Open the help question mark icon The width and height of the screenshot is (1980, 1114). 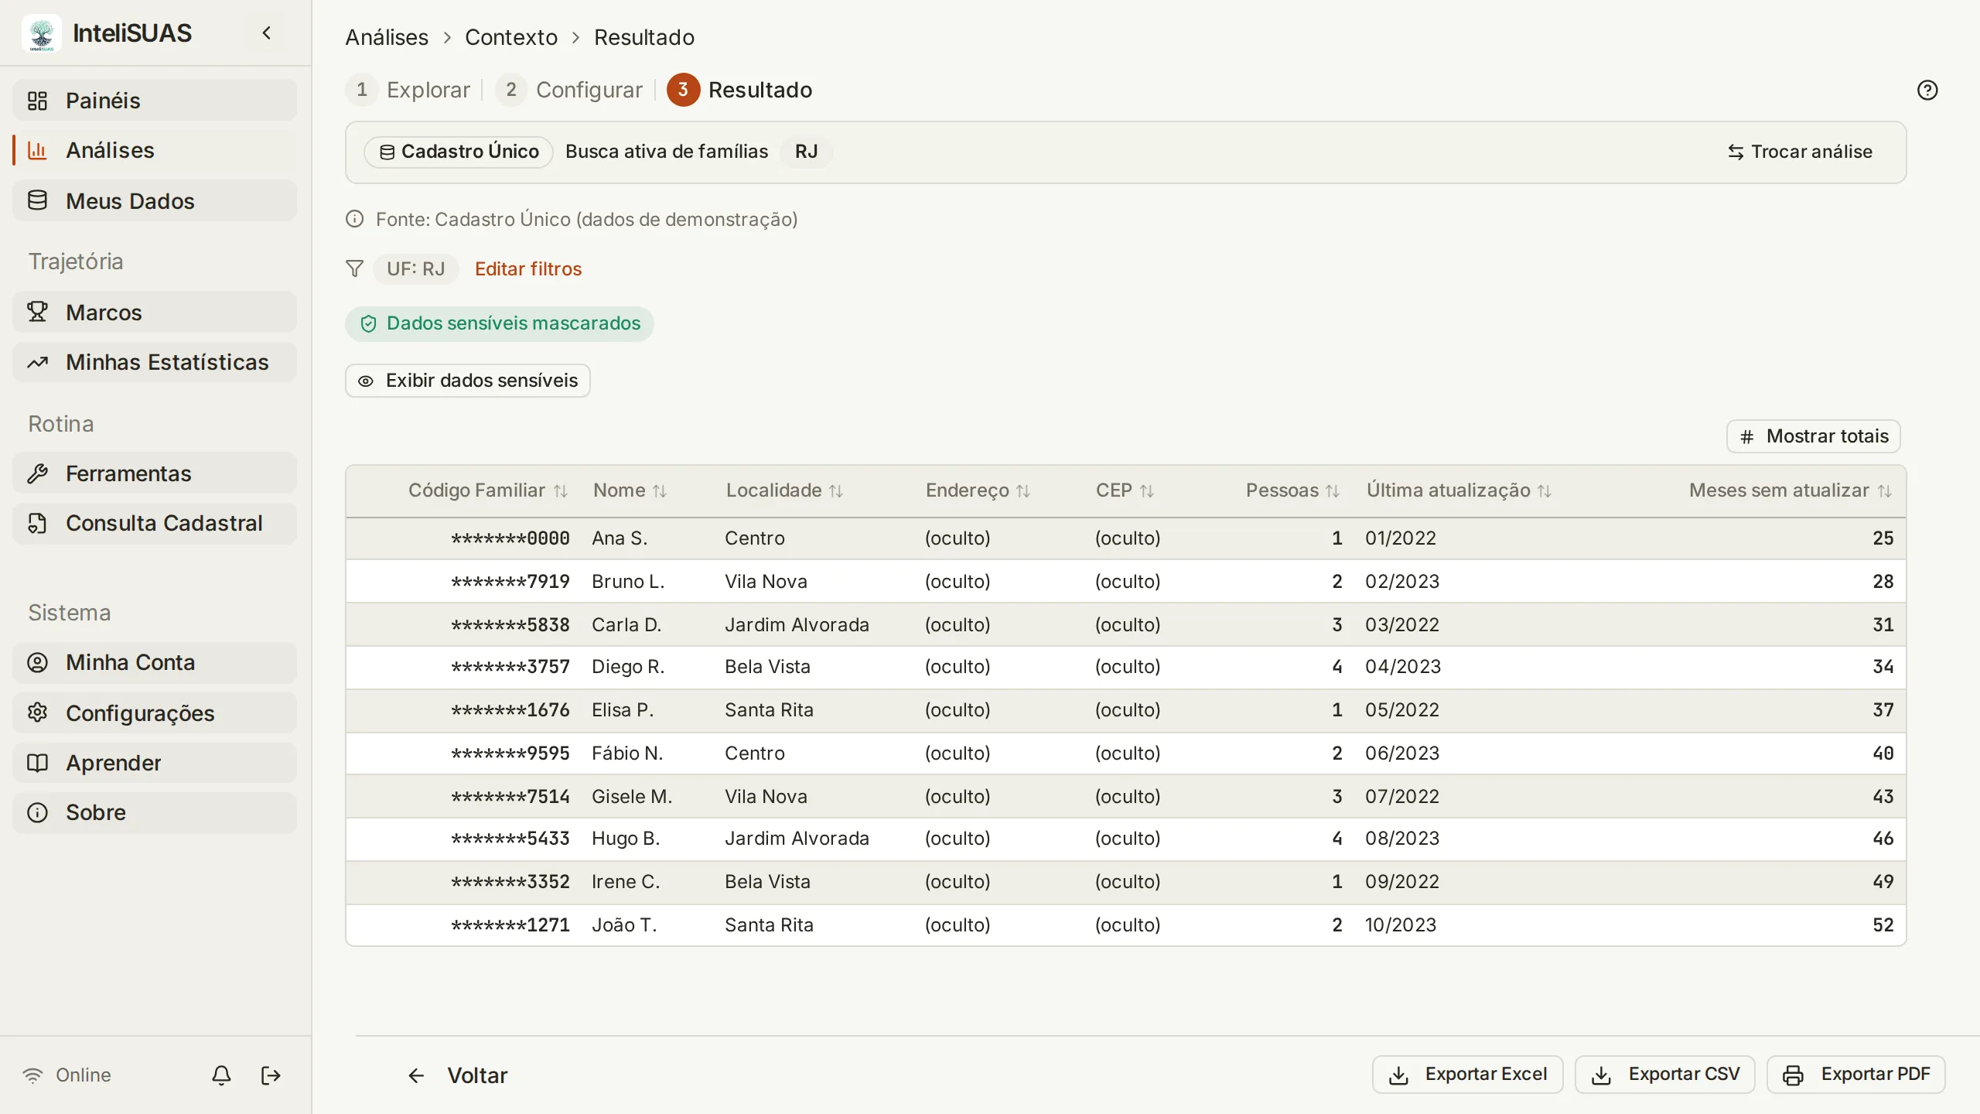coord(1927,91)
